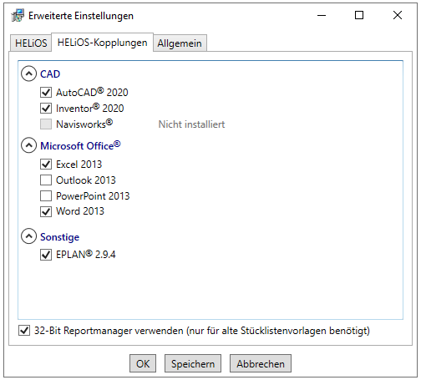Click the 32-Bit Reportmanager verwenden label
Image resolution: width=421 pixels, height=380 pixels.
(x=202, y=331)
